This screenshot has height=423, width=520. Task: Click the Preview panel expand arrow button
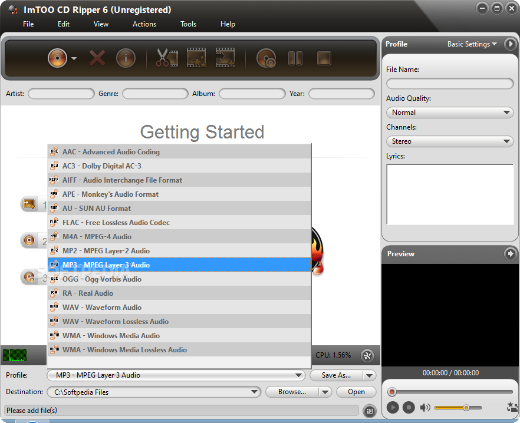[x=510, y=253]
